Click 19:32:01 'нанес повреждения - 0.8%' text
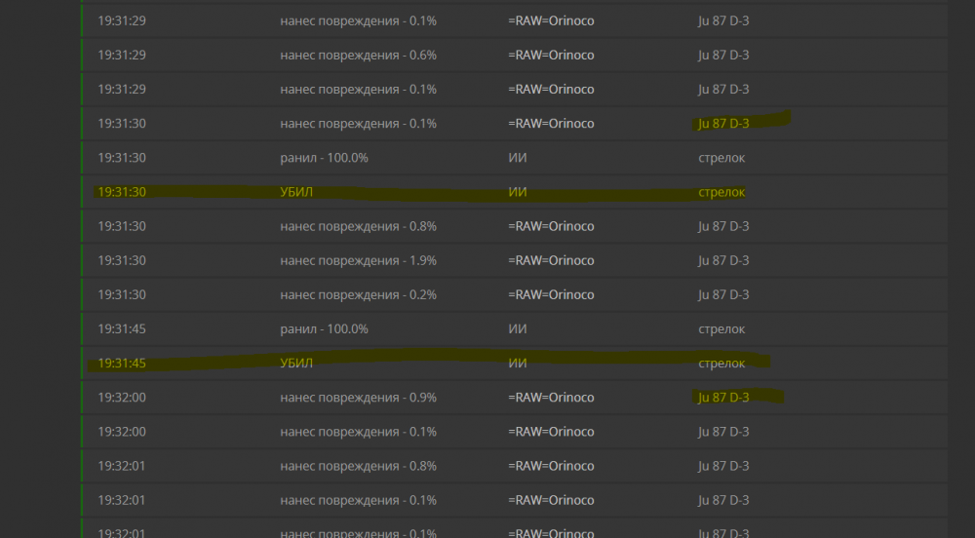This screenshot has width=975, height=538. [x=358, y=465]
